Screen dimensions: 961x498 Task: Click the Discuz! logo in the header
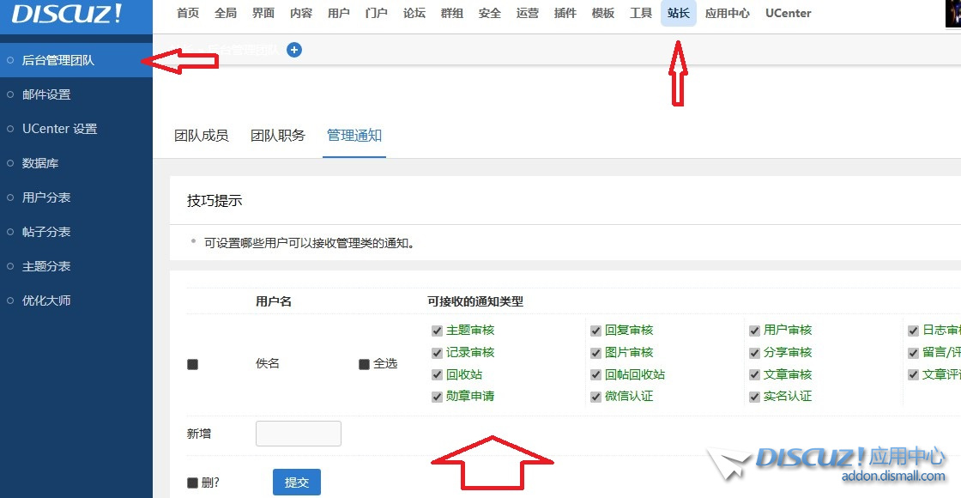(67, 14)
